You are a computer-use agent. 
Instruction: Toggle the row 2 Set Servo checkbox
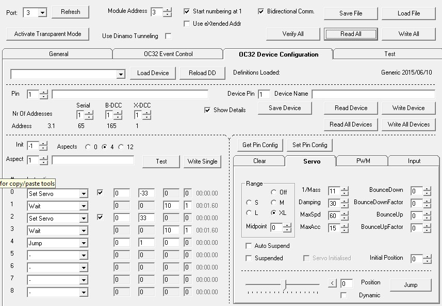[100, 217]
